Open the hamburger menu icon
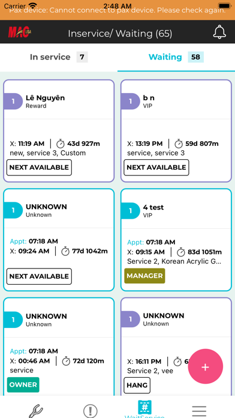 199,411
